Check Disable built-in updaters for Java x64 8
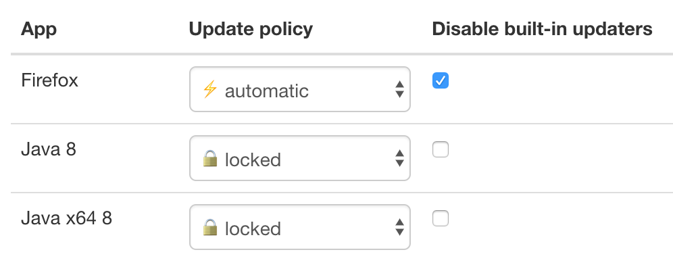 (441, 219)
